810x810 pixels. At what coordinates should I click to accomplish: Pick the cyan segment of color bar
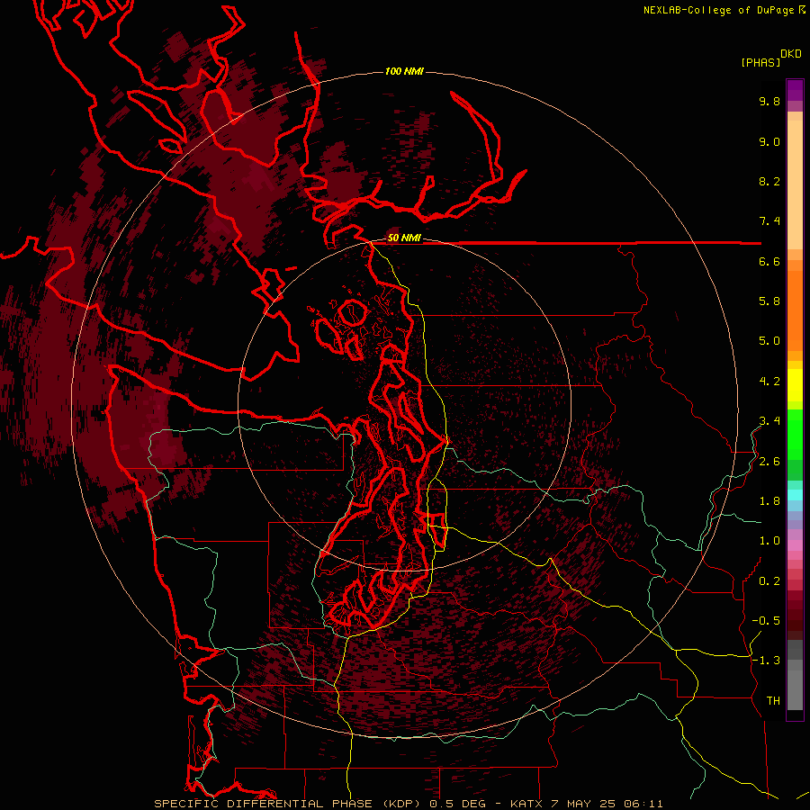click(795, 494)
